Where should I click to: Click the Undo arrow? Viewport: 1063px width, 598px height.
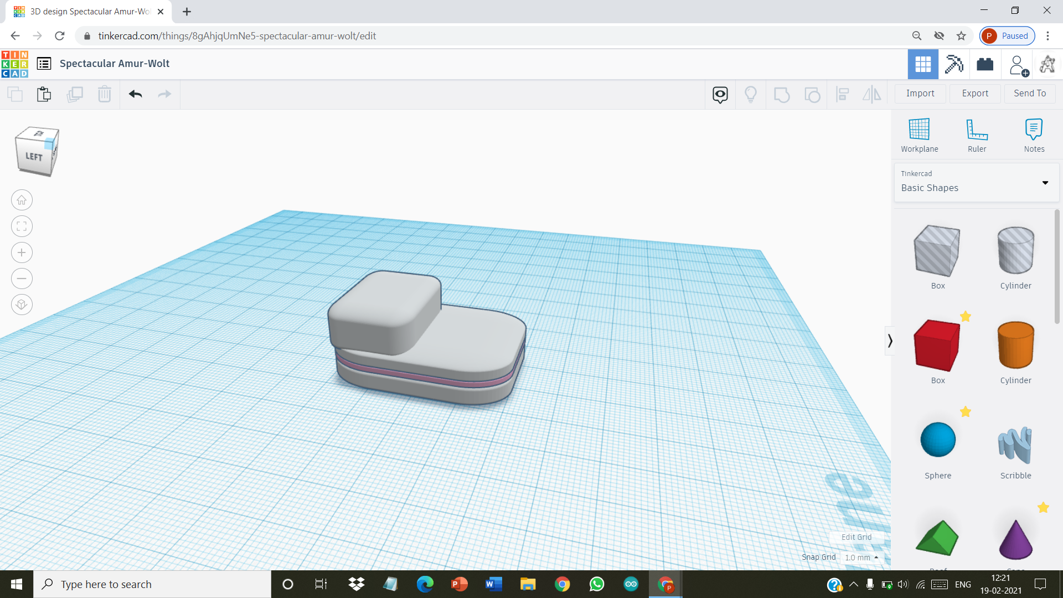click(135, 94)
